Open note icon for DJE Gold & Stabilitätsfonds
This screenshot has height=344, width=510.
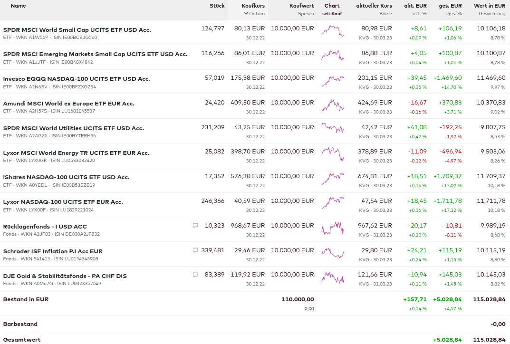pos(195,275)
